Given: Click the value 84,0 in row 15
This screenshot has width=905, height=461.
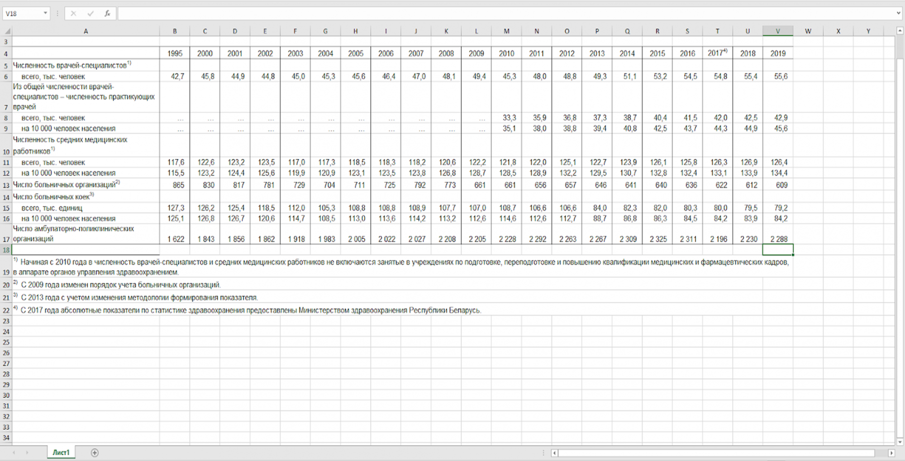Looking at the screenshot, I should (x=600, y=208).
